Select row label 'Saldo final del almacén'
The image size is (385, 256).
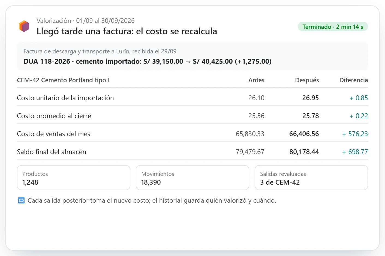52,152
